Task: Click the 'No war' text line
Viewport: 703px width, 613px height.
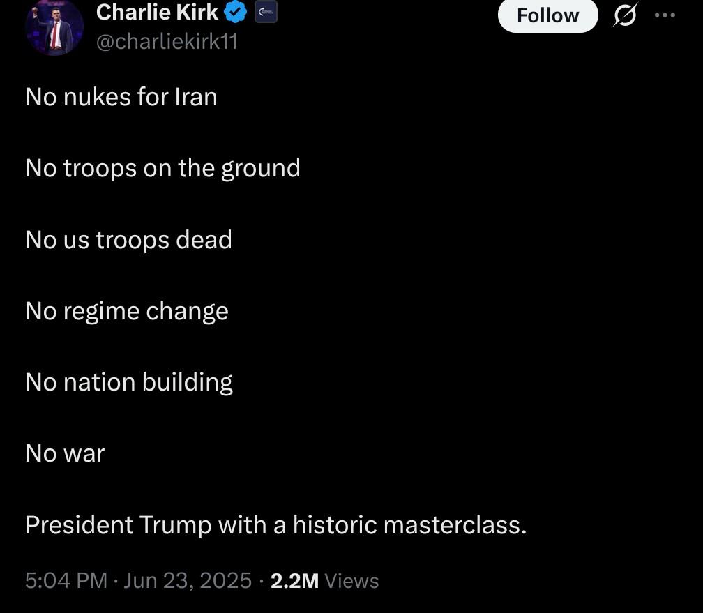Action: click(65, 453)
